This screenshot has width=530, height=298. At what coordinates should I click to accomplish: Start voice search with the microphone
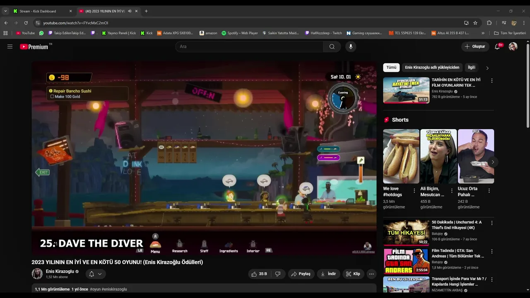coord(351,46)
